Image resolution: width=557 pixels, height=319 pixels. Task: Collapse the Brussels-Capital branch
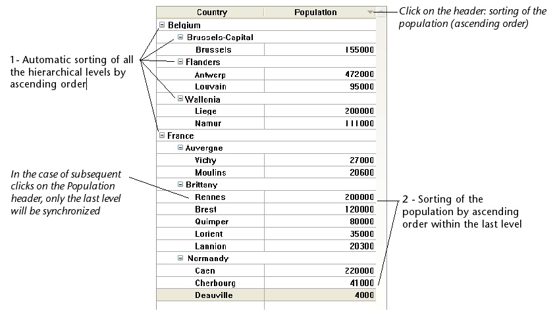click(180, 37)
